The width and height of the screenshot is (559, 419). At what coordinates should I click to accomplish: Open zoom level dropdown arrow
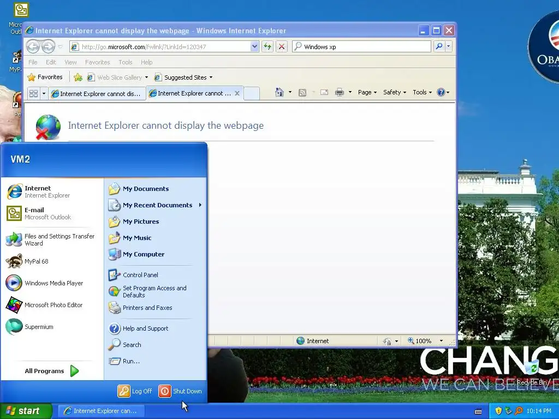pos(441,341)
